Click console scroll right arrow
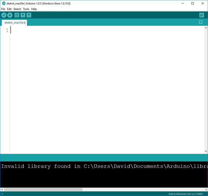208x196 pixels. pos(206,190)
